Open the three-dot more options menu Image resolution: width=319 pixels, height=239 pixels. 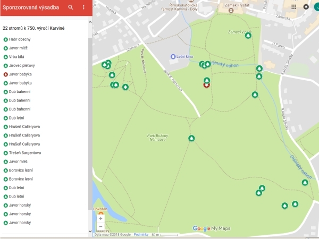click(83, 7)
